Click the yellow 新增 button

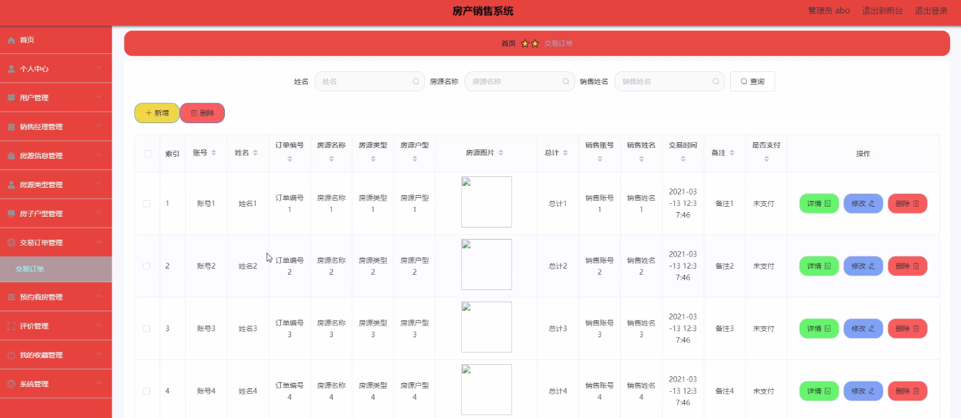(157, 113)
